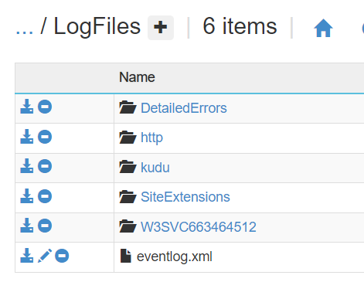Click the LogFiles breadcrumb title
Screen dimensions: 364x282
click(97, 27)
